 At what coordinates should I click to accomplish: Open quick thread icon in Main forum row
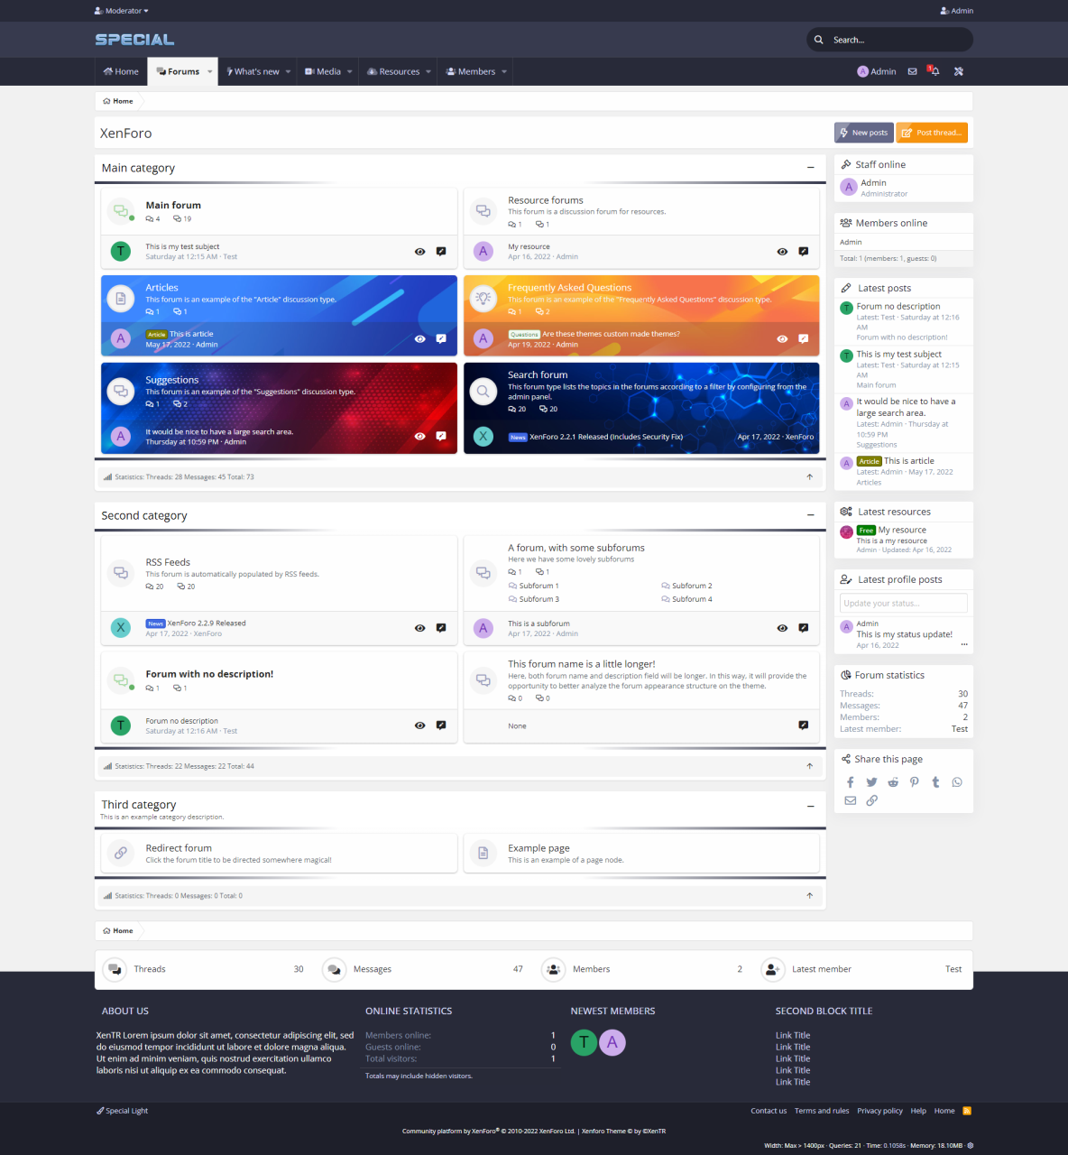pyautogui.click(x=441, y=252)
